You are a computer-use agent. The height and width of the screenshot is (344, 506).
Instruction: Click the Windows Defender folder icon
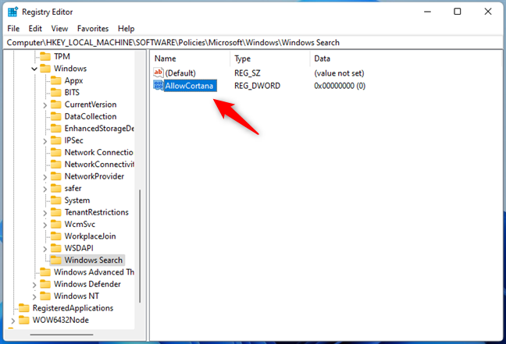[45, 284]
